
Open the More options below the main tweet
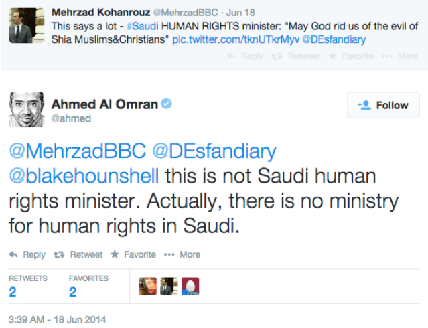[182, 254]
